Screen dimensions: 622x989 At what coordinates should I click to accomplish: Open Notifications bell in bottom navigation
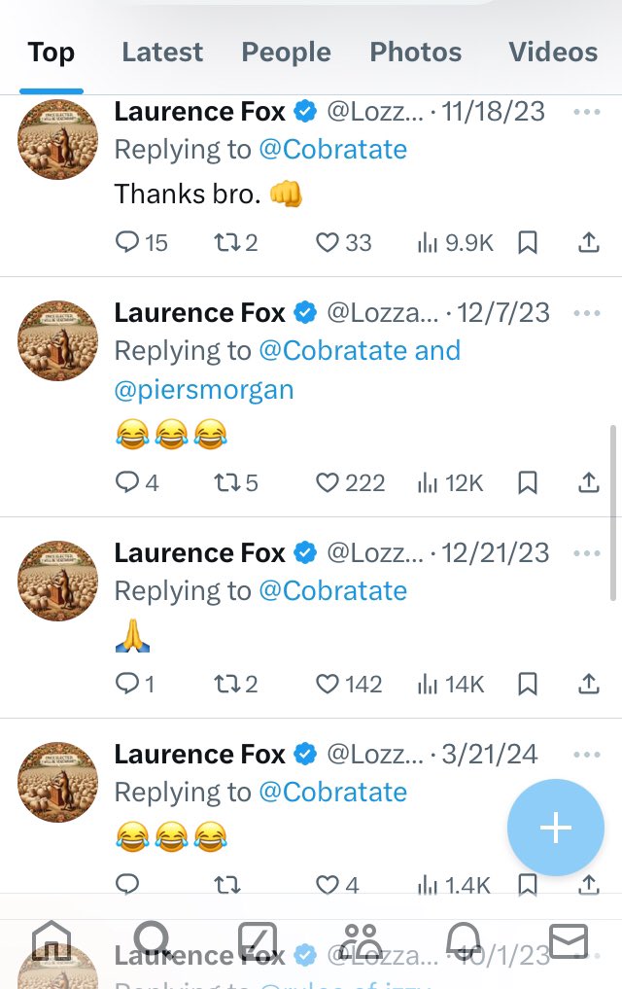coord(465,941)
